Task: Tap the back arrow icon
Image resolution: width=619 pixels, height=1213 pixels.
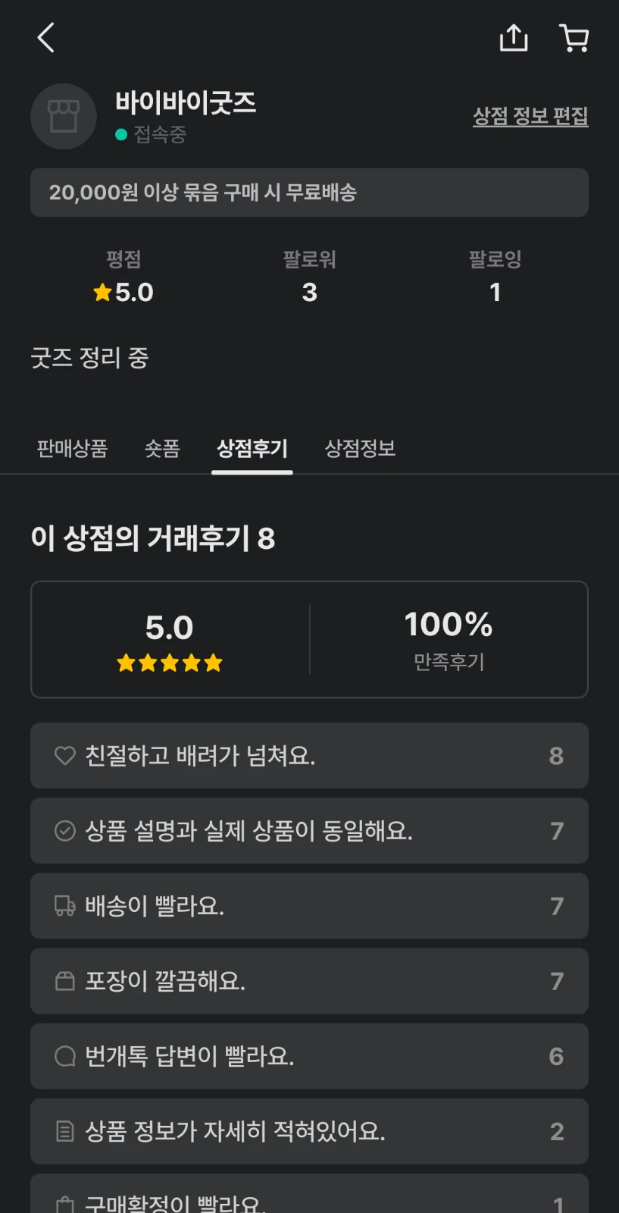Action: pyautogui.click(x=46, y=37)
